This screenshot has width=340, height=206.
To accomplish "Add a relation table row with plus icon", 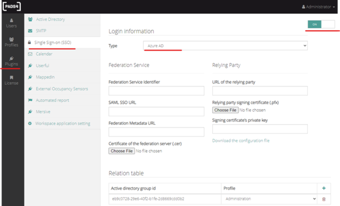I will point(324,188).
